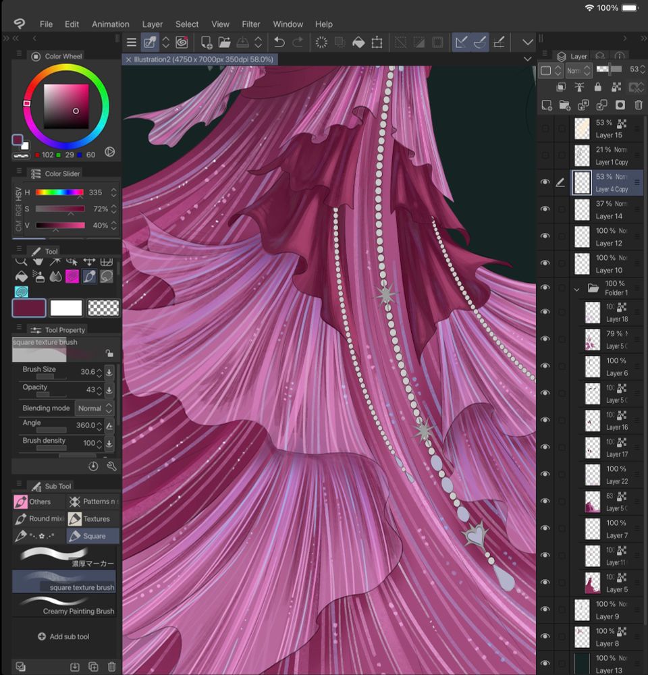Hide Folder 1 with its eye toggle

545,288
